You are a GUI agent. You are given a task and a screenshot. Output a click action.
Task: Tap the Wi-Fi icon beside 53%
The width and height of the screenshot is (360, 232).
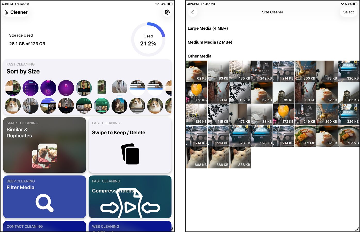tap(342, 4)
